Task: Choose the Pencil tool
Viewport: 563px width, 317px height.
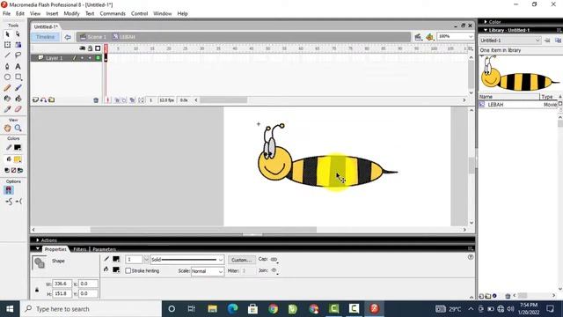Action: [7, 88]
